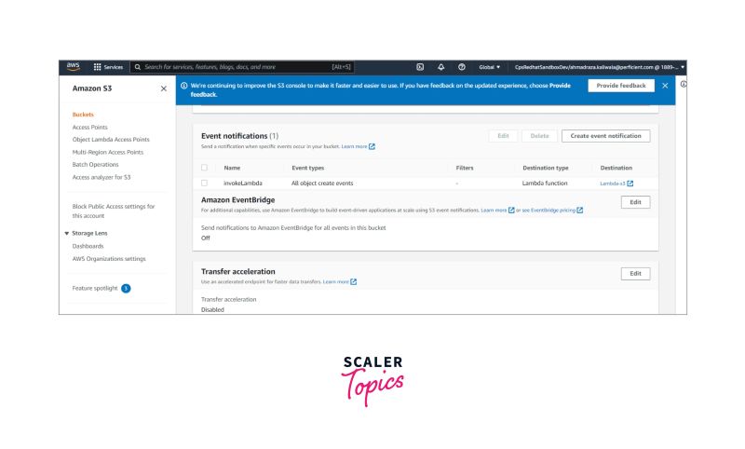This screenshot has height=449, width=745.
Task: Click the external link icon beside Lambda-s3
Action: (630, 184)
